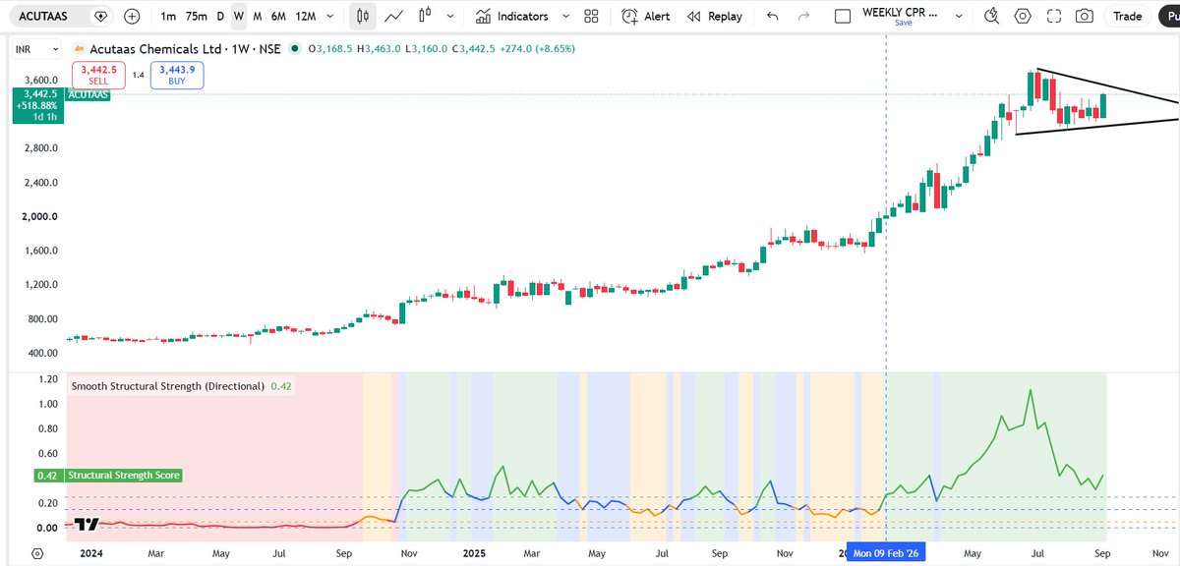Click the TradingView logo in indicator pane
This screenshot has height=566, width=1180.
(x=88, y=525)
